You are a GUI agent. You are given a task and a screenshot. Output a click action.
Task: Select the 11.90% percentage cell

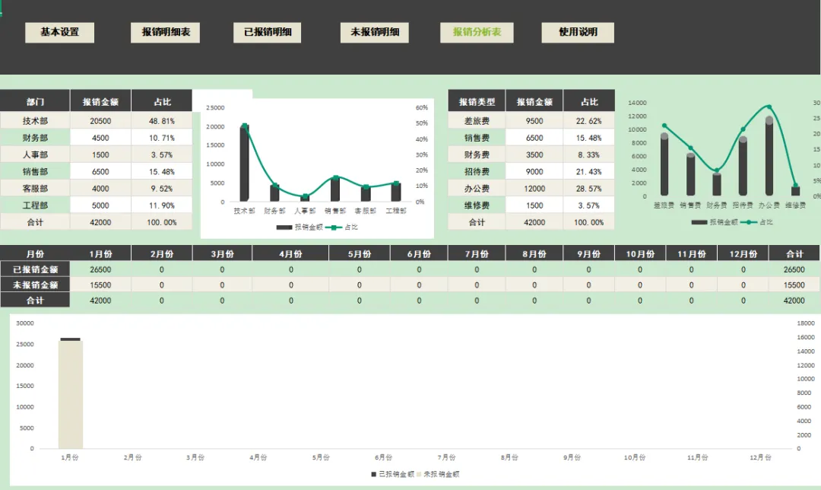(x=162, y=205)
